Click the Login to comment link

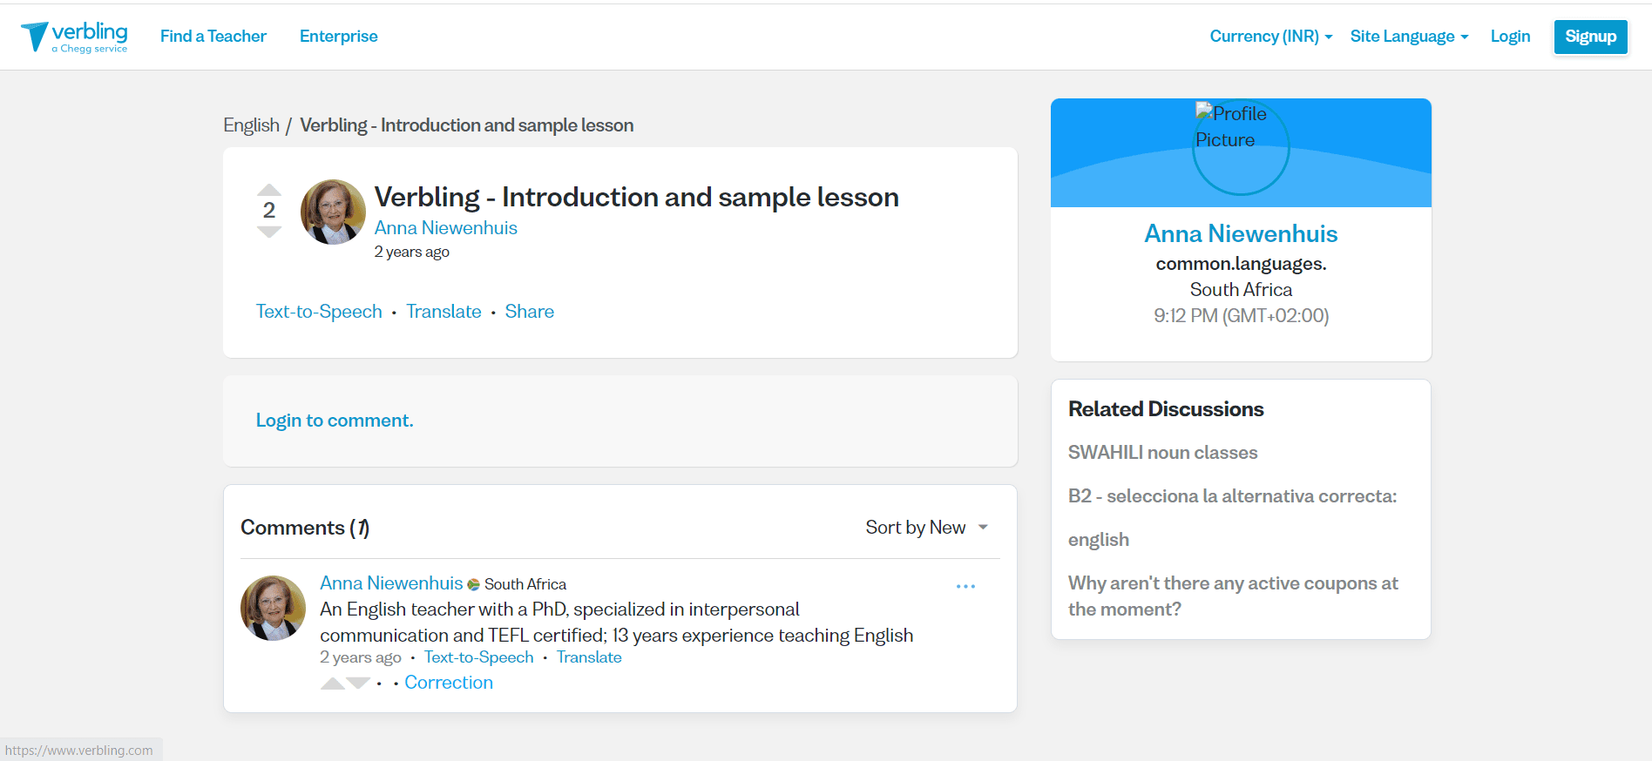point(335,421)
